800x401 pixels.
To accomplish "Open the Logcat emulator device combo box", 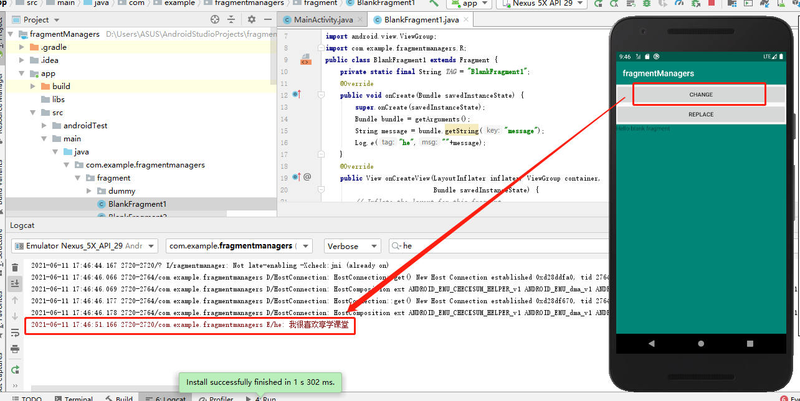I will (84, 246).
